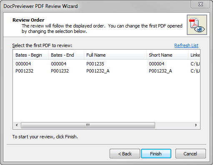Click the partially visible Linked column header

coord(194,55)
